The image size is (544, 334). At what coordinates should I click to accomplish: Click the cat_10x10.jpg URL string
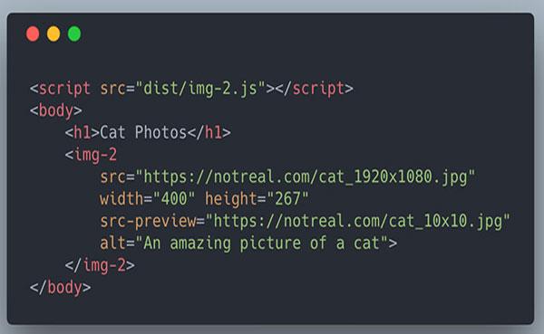point(358,222)
